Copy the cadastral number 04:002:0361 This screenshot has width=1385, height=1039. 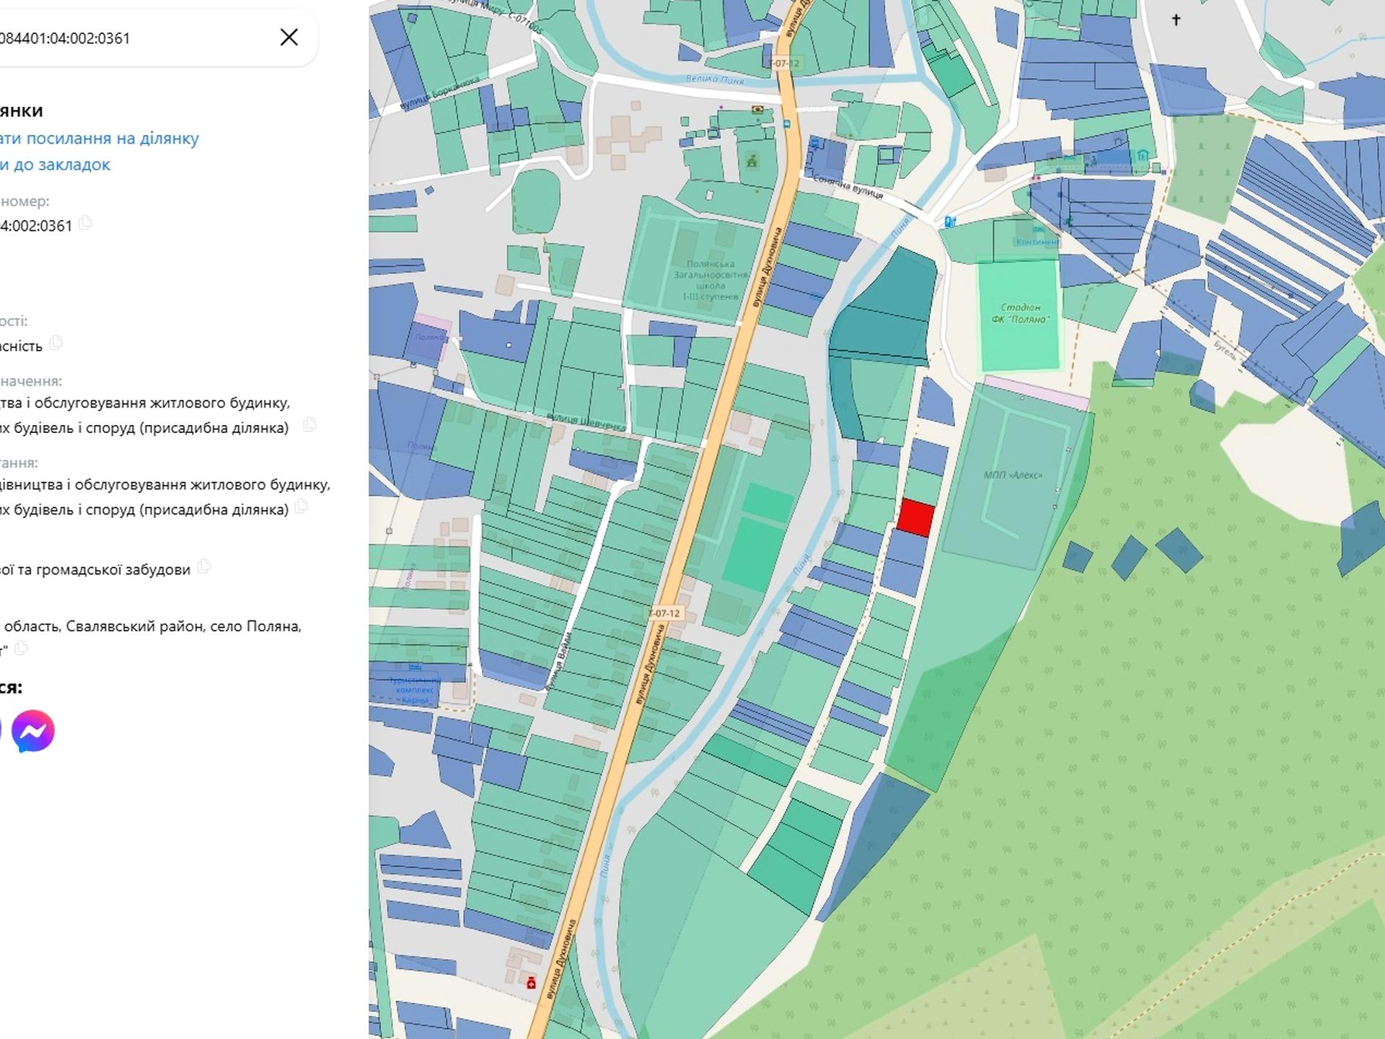point(85,223)
